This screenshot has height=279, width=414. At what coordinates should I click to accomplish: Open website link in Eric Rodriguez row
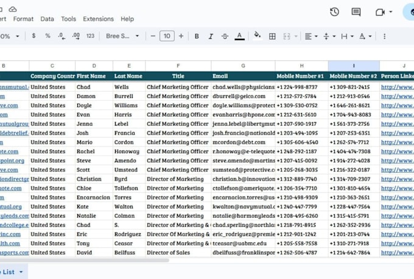pyautogui.click(x=10, y=234)
